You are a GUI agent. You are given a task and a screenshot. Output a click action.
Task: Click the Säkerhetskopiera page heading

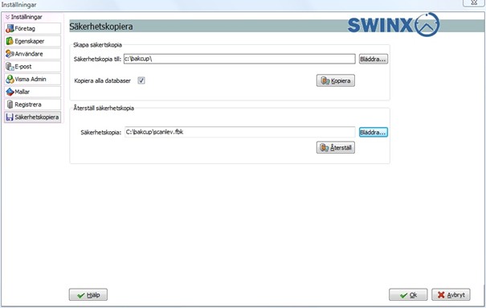pos(101,27)
